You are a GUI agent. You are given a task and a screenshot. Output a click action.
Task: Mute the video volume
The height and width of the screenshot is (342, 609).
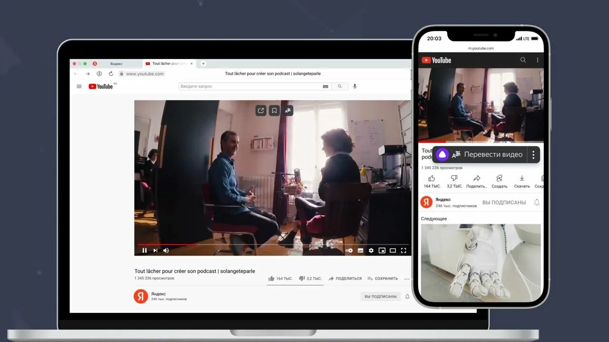[166, 250]
